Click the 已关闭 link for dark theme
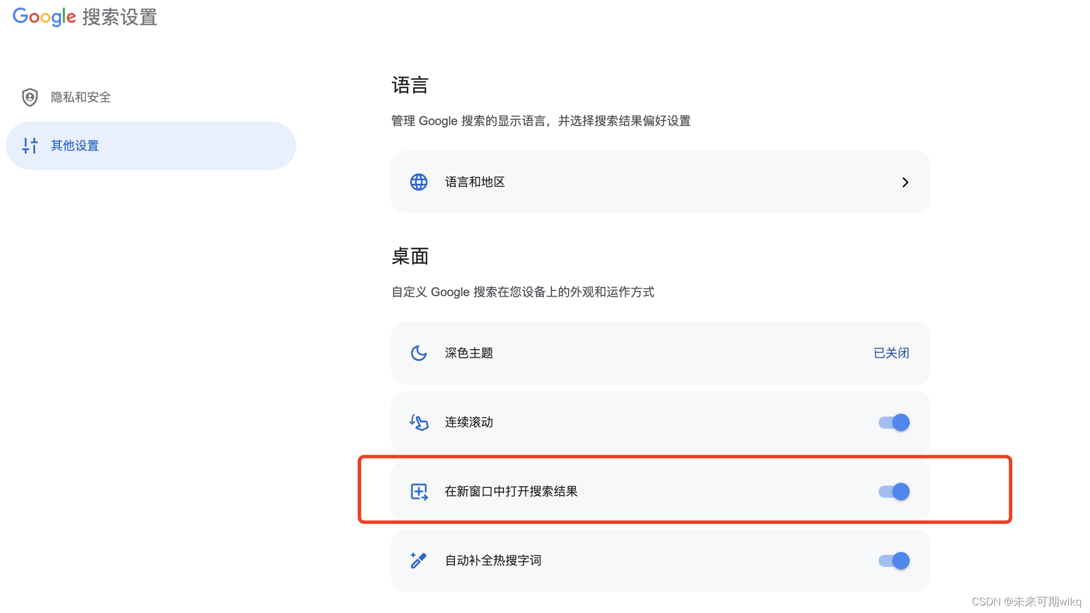Image resolution: width=1090 pixels, height=613 pixels. 891,353
